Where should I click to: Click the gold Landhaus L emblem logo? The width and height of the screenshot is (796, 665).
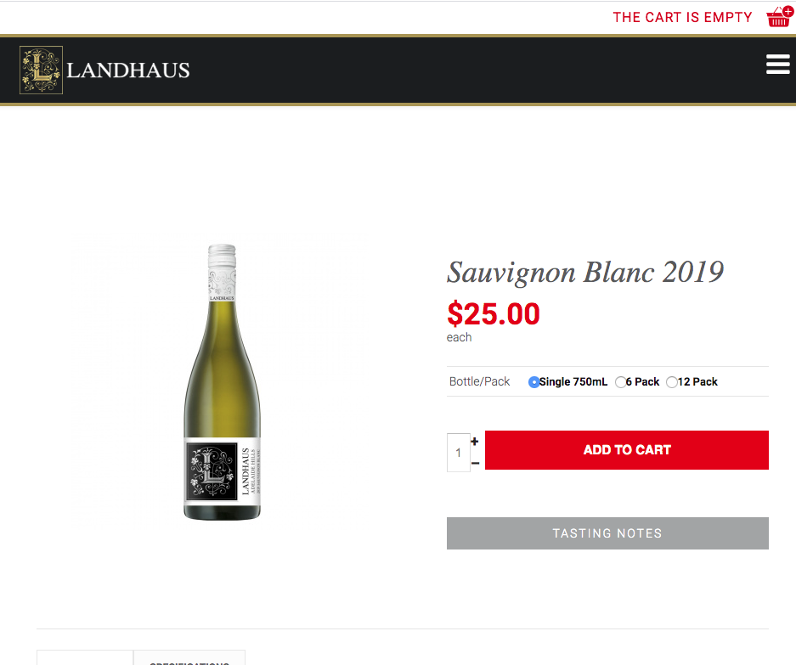(41, 70)
